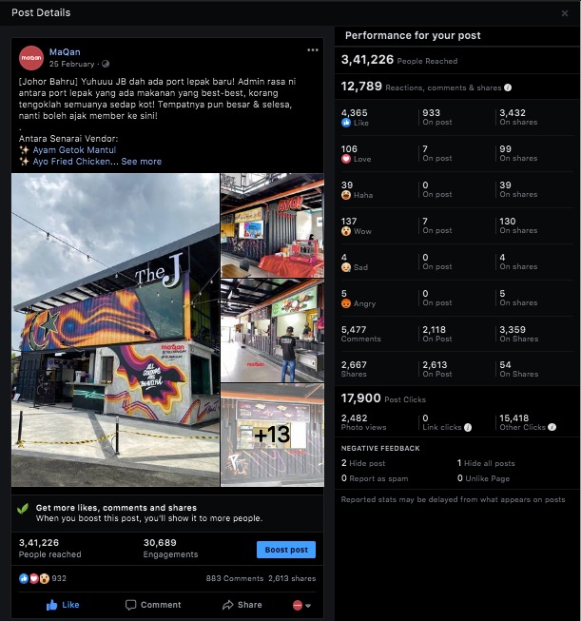The height and width of the screenshot is (621, 581).
Task: Expand the post text with See more
Action: 142,162
